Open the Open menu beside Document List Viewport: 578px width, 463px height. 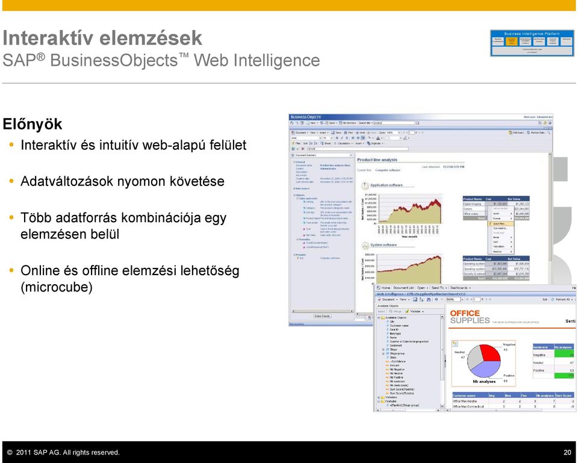[x=423, y=288]
